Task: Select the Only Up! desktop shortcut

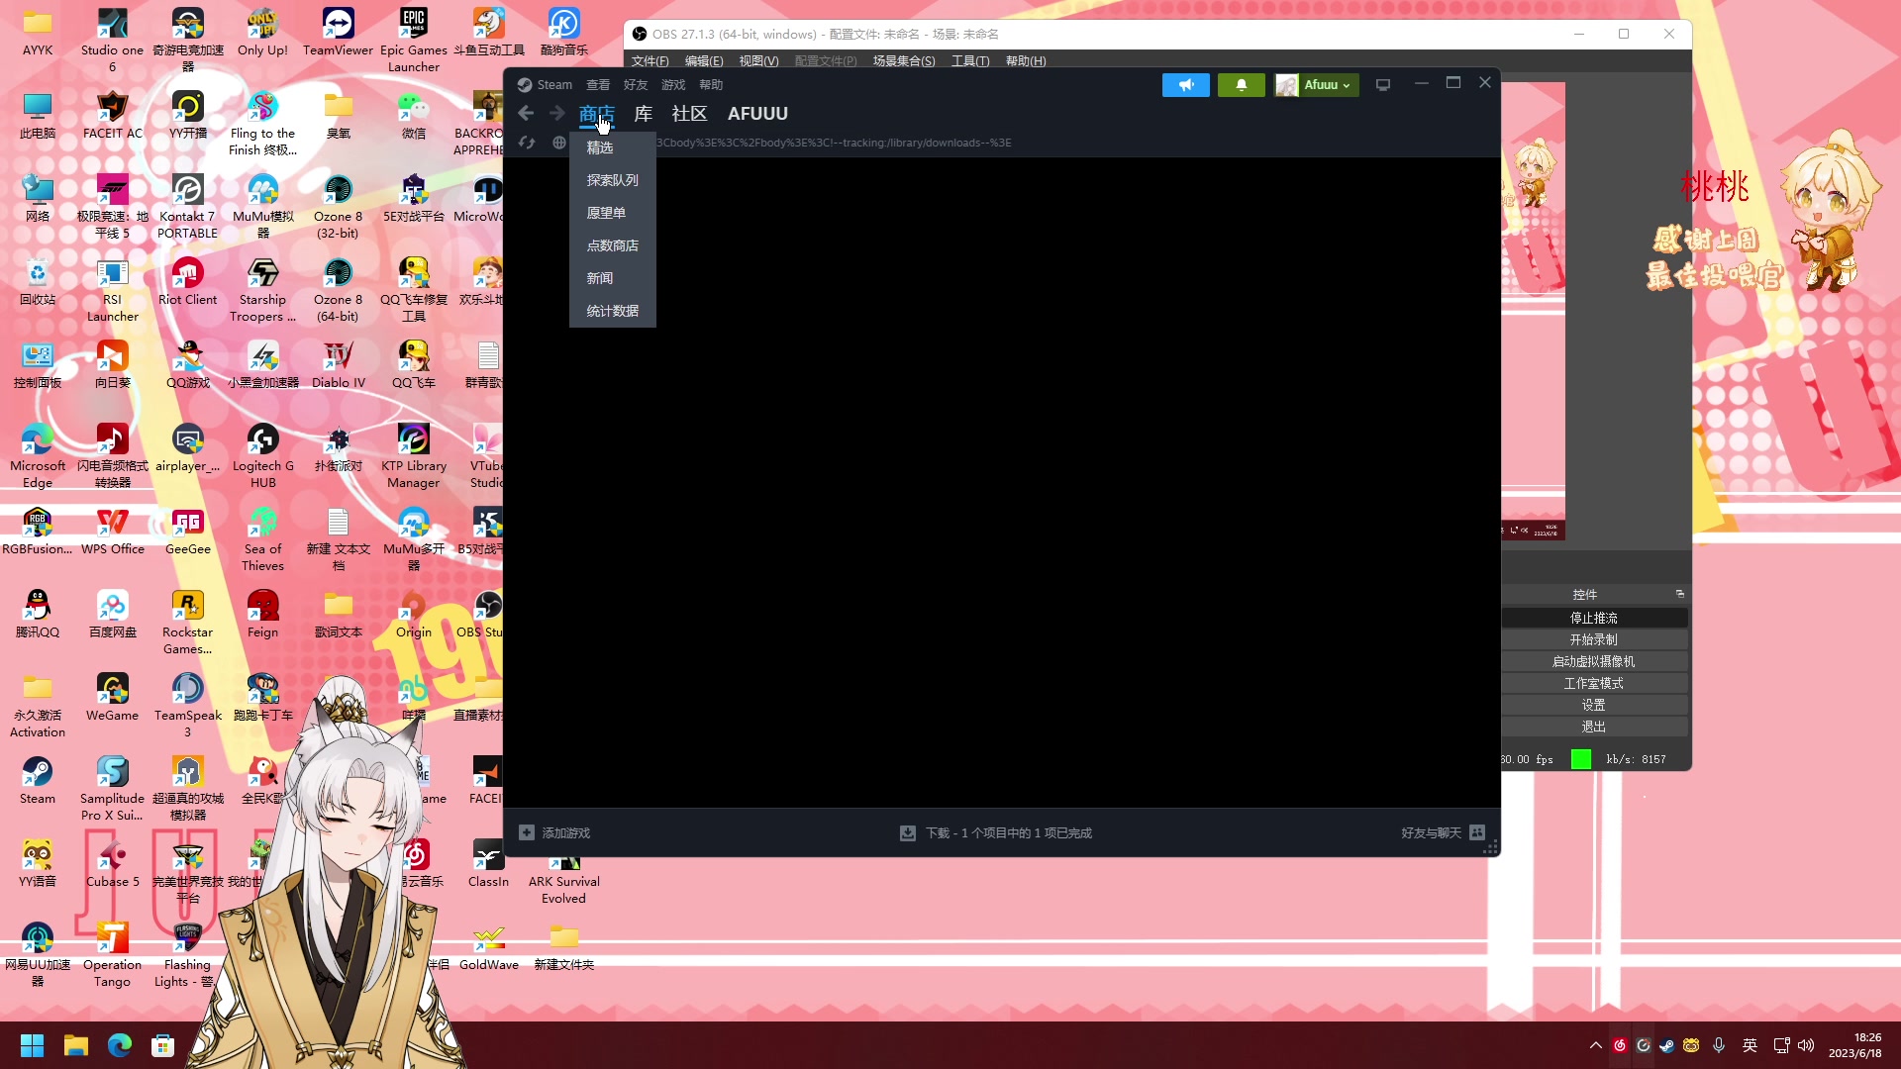Action: [x=263, y=33]
